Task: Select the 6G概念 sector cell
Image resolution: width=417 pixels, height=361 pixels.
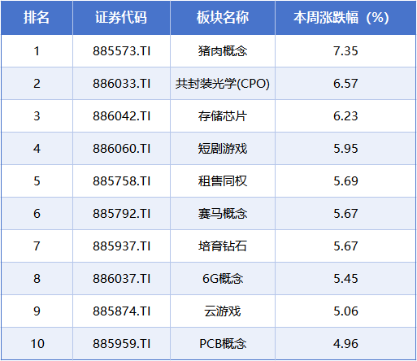Action: pyautogui.click(x=223, y=279)
